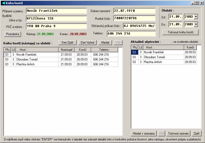Click the Do date field 21.09.
Viewport: 205px width, 143px height.
175,24
